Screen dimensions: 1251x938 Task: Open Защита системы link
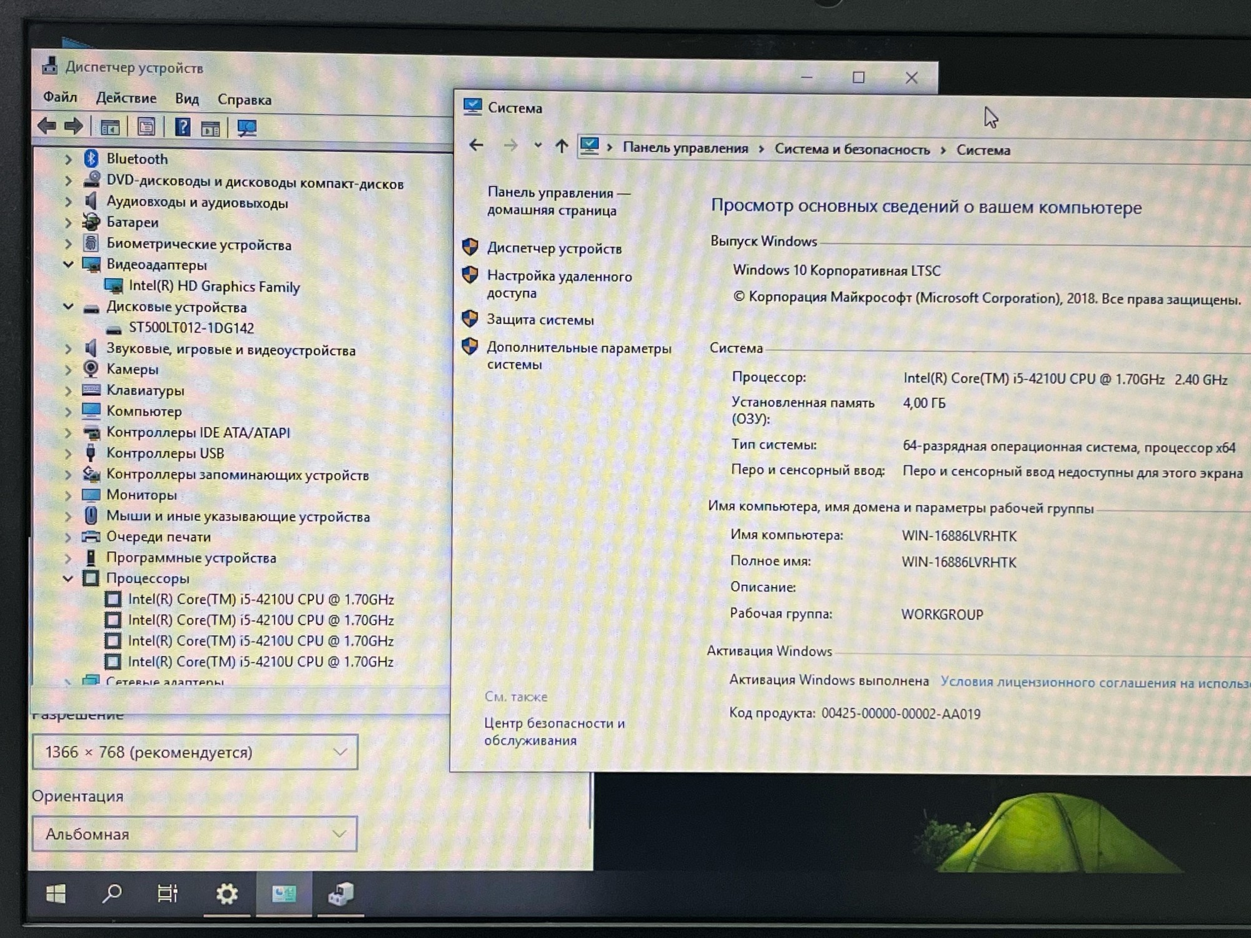pos(540,320)
